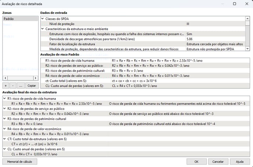The height and width of the screenshot is (167, 253).
Task: Open Ajuda for this dialog
Action: 240,162
